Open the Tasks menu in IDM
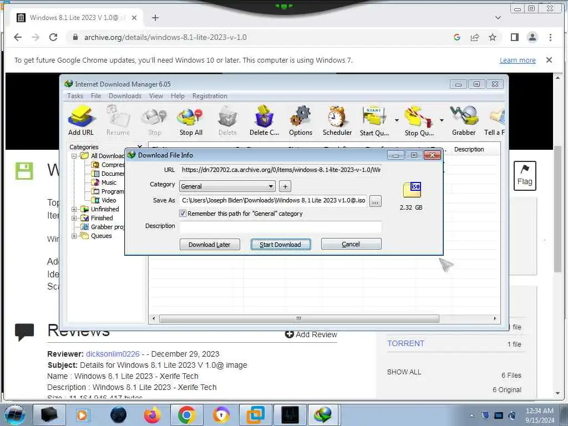This screenshot has height=426, width=568. pyautogui.click(x=75, y=96)
